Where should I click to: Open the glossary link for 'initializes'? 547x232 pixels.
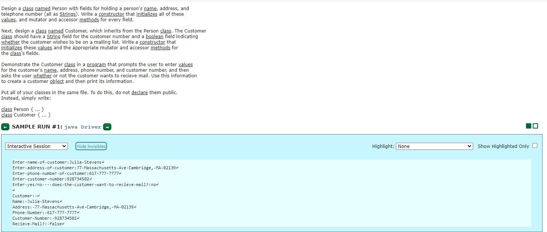tap(147, 14)
